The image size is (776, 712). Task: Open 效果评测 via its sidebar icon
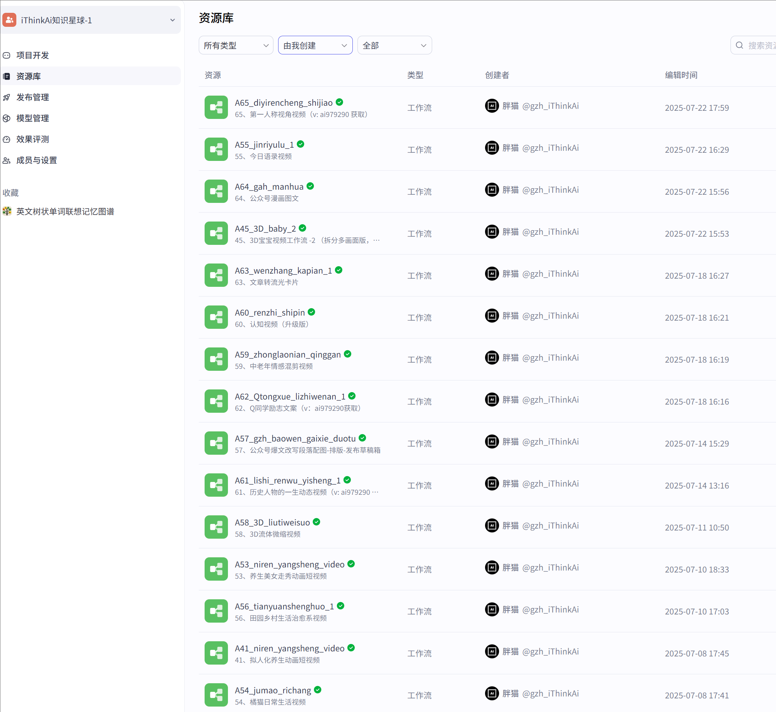click(7, 139)
